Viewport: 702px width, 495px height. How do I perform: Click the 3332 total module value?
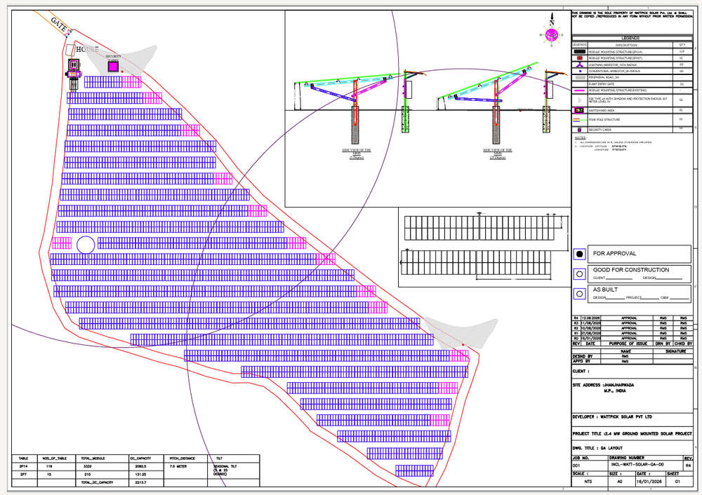pyautogui.click(x=88, y=466)
